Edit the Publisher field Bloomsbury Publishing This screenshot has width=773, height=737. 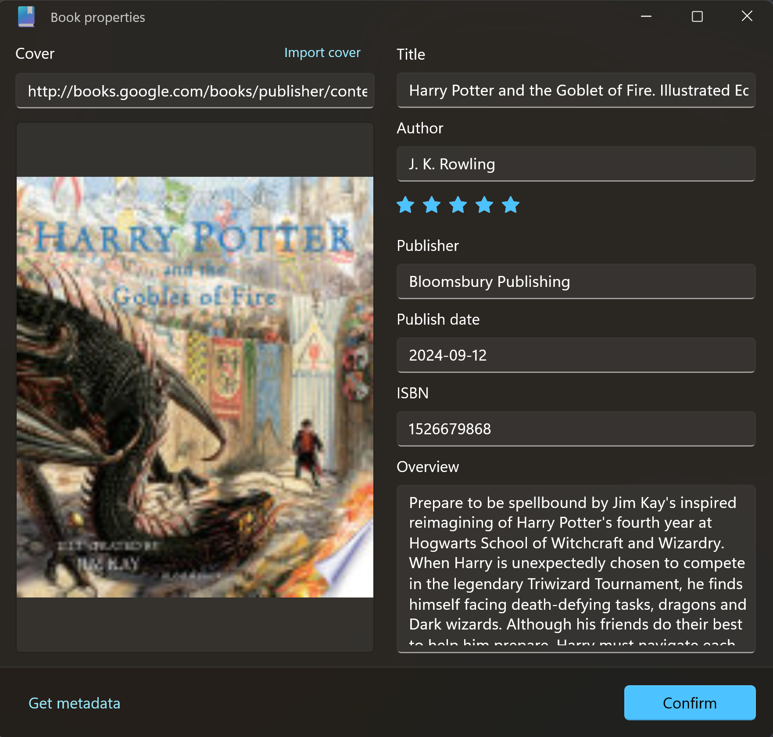click(x=576, y=282)
